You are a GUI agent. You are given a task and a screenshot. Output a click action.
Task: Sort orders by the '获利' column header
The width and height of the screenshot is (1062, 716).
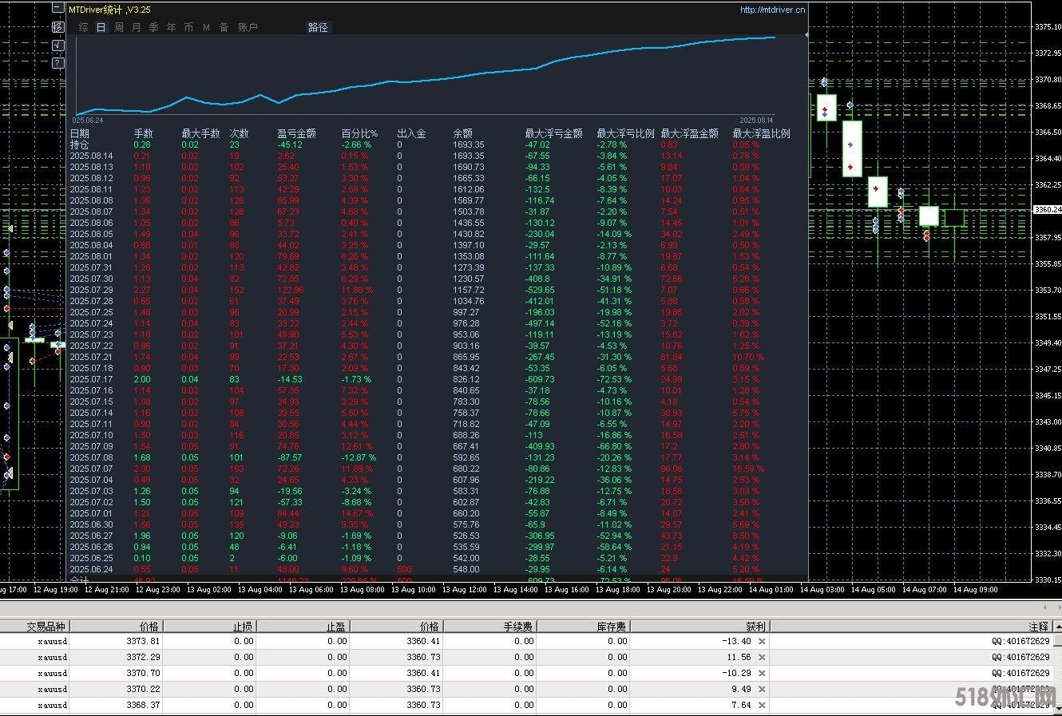click(755, 627)
